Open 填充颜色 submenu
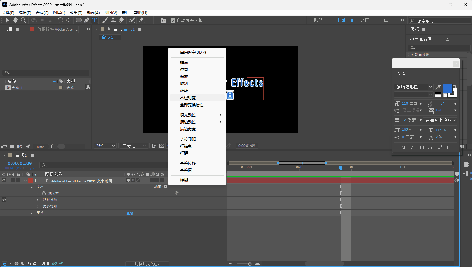This screenshot has height=267, width=472. 197,115
